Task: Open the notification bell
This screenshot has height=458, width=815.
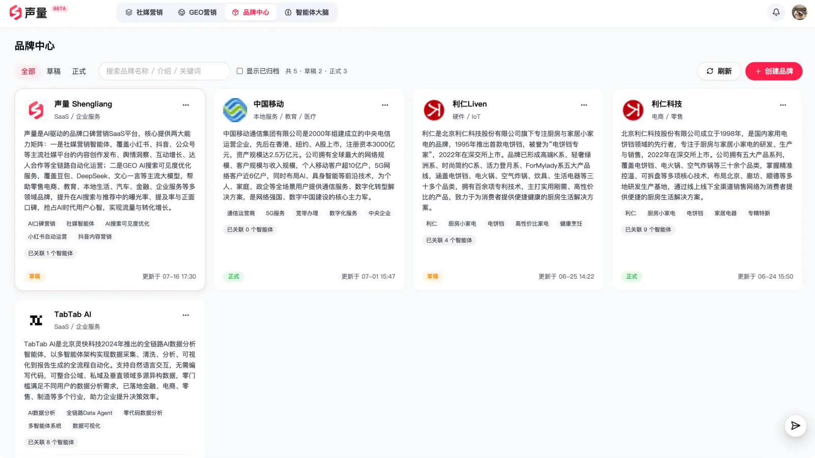Action: [776, 12]
